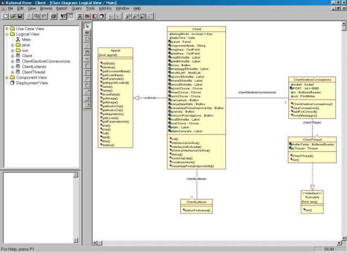The height and width of the screenshot is (253, 347).
Task: Select the ClientListener class box in diagram
Action: (x=196, y=206)
